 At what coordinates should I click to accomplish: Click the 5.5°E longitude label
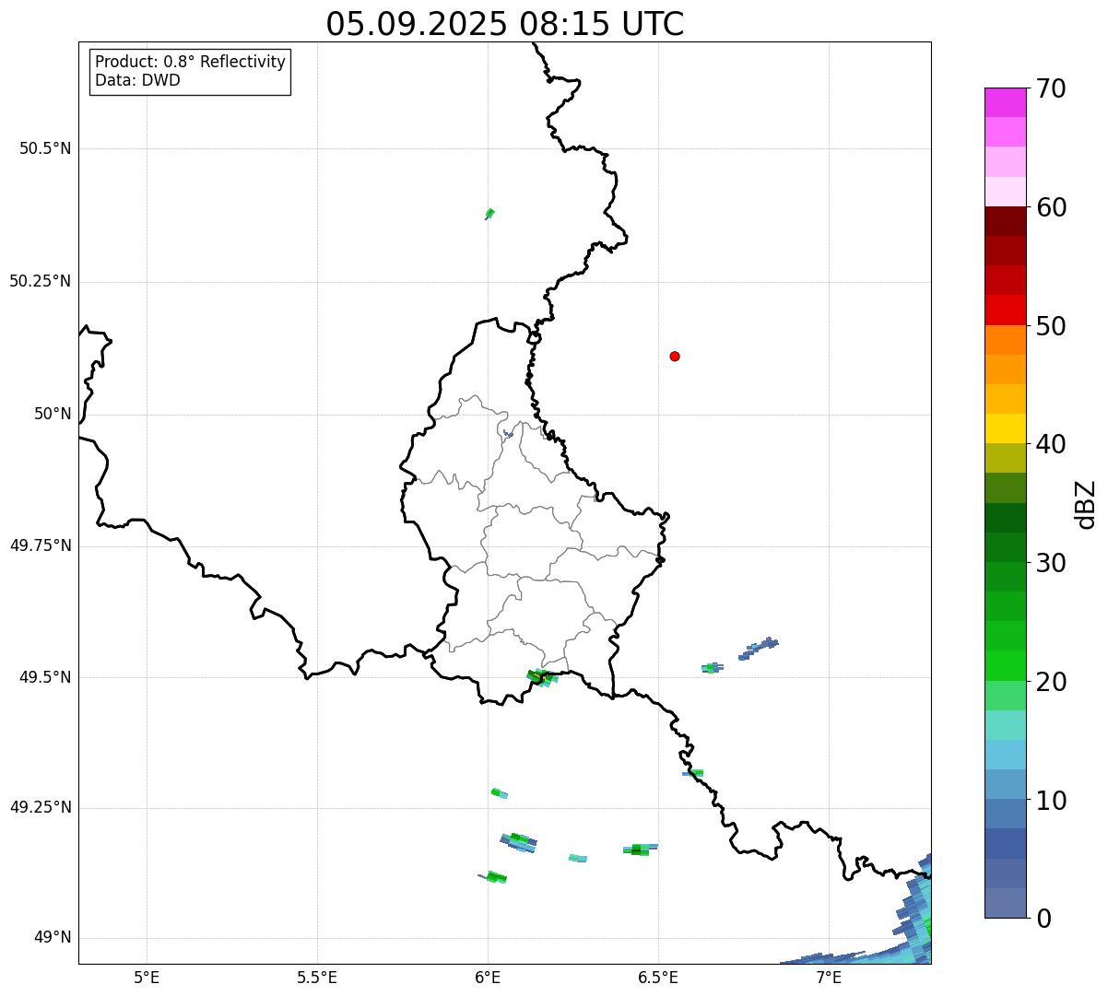317,977
